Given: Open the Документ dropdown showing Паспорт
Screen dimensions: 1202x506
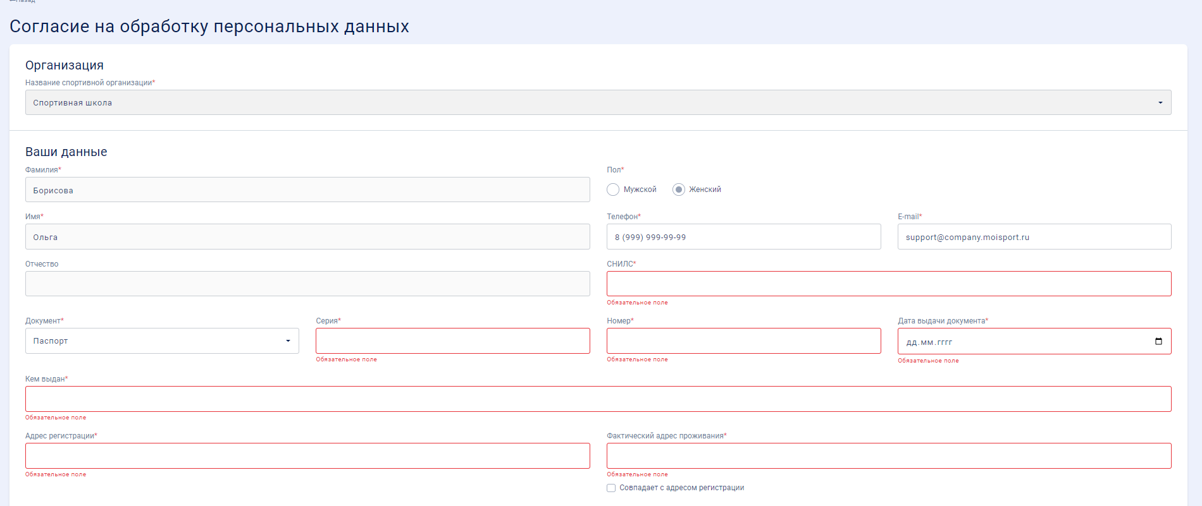Looking at the screenshot, I should [162, 340].
